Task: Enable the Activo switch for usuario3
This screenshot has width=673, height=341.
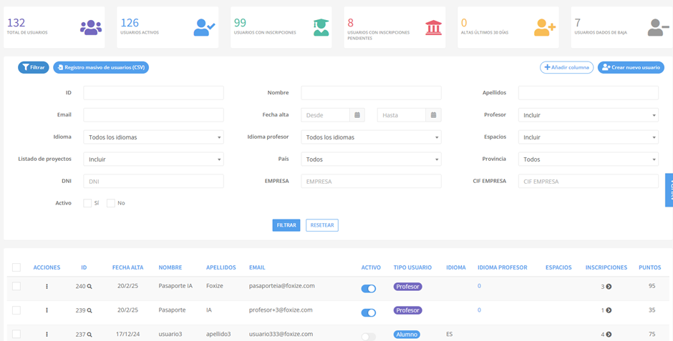Action: [368, 337]
